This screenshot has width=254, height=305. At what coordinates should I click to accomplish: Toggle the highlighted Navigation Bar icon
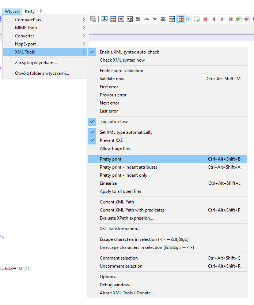[x=180, y=19]
